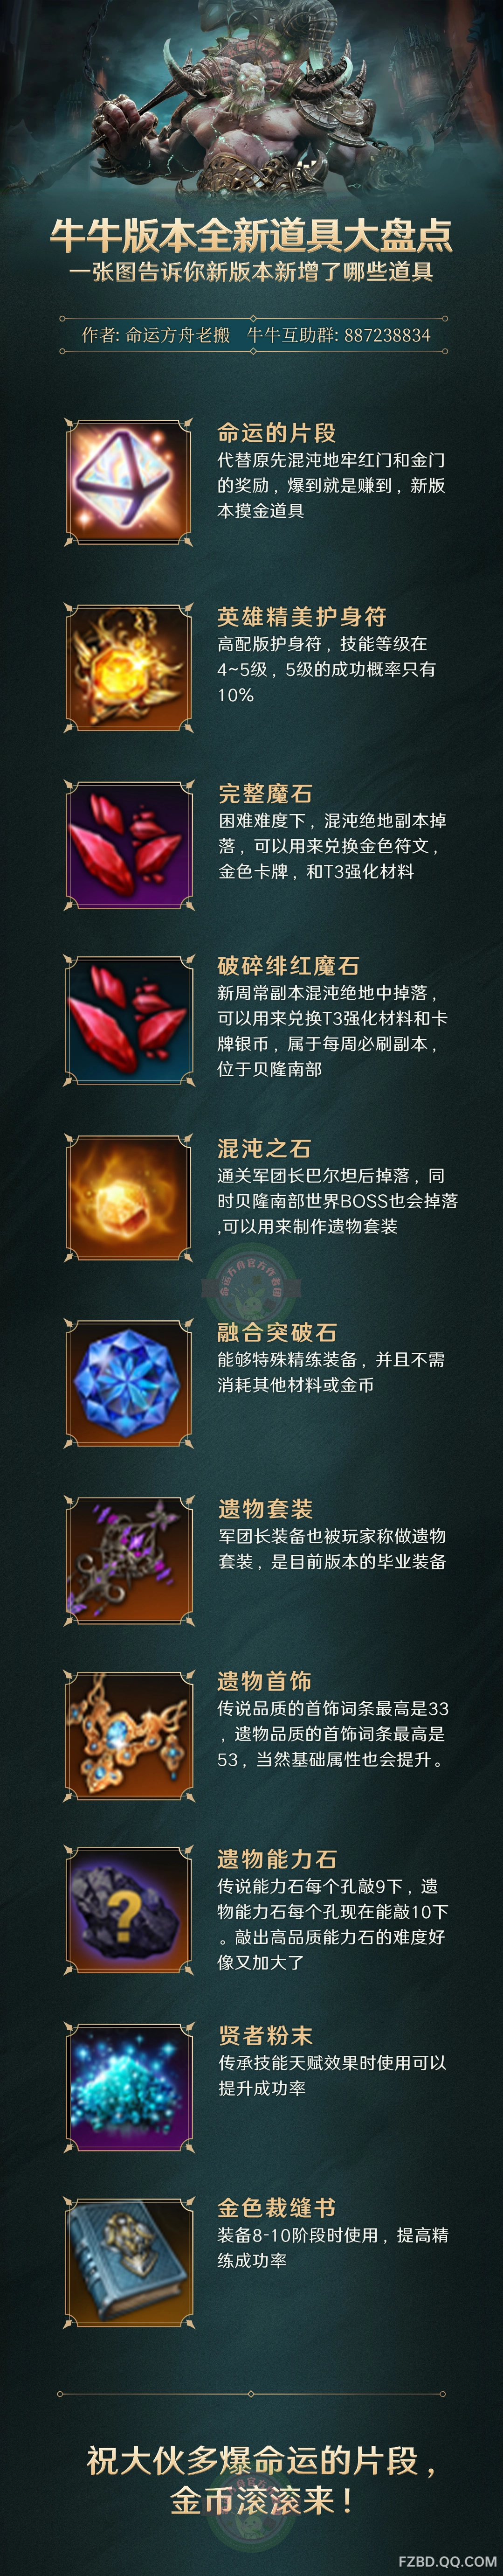The image size is (503, 2576).
Task: Click the 遗物能力石 question mark rock icon
Action: (x=129, y=1910)
